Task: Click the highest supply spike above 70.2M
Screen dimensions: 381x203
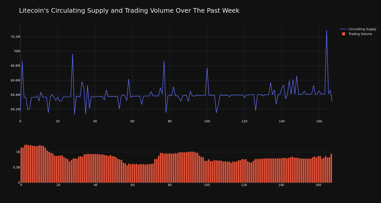Action: click(x=327, y=30)
